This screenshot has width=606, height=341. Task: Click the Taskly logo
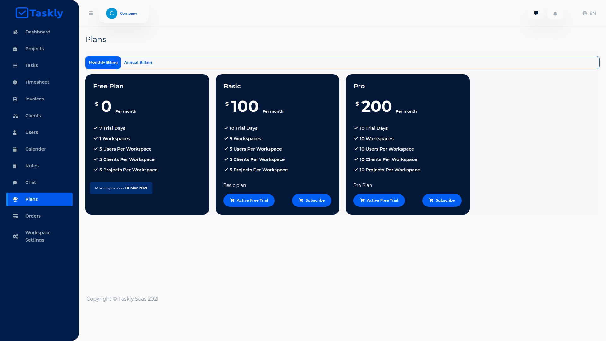tap(39, 13)
